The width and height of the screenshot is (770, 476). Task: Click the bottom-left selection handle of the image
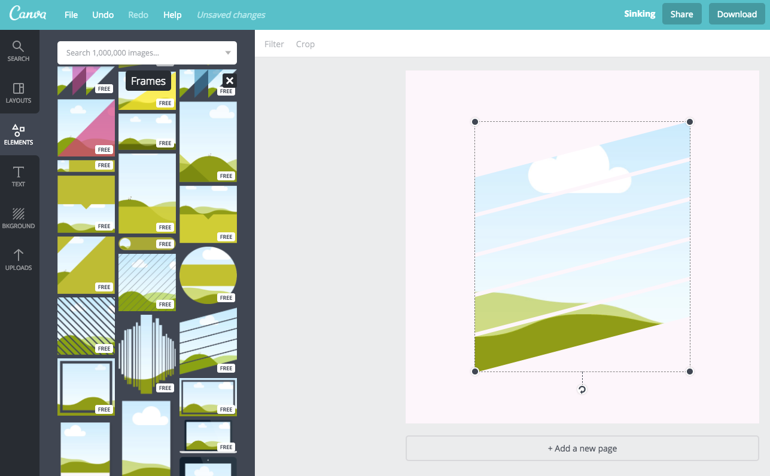point(475,371)
